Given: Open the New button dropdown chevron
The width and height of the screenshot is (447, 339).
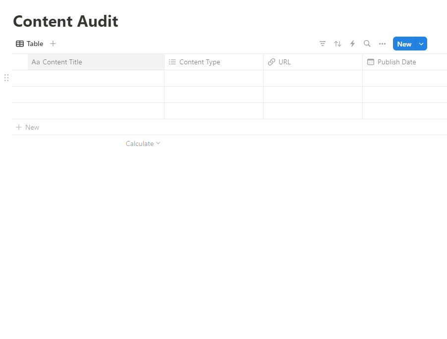Looking at the screenshot, I should pyautogui.click(x=421, y=44).
